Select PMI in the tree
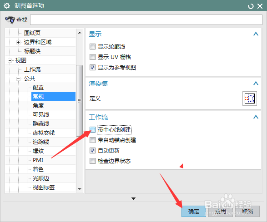 click(38, 160)
